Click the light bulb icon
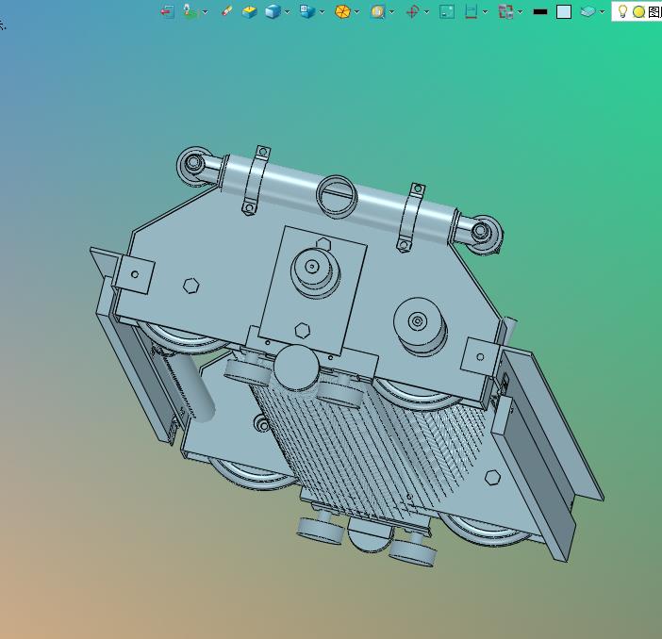 [x=622, y=11]
